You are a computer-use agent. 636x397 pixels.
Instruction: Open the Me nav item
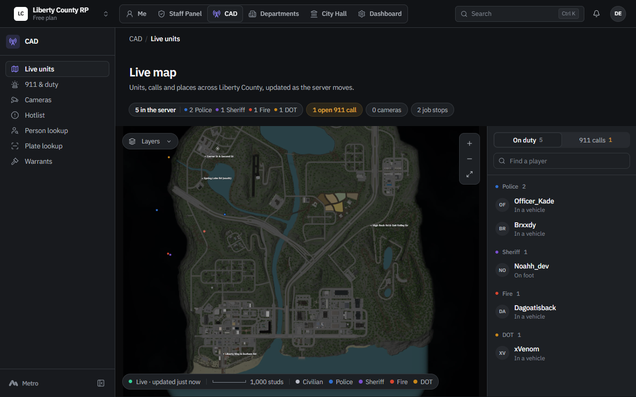[x=136, y=14]
